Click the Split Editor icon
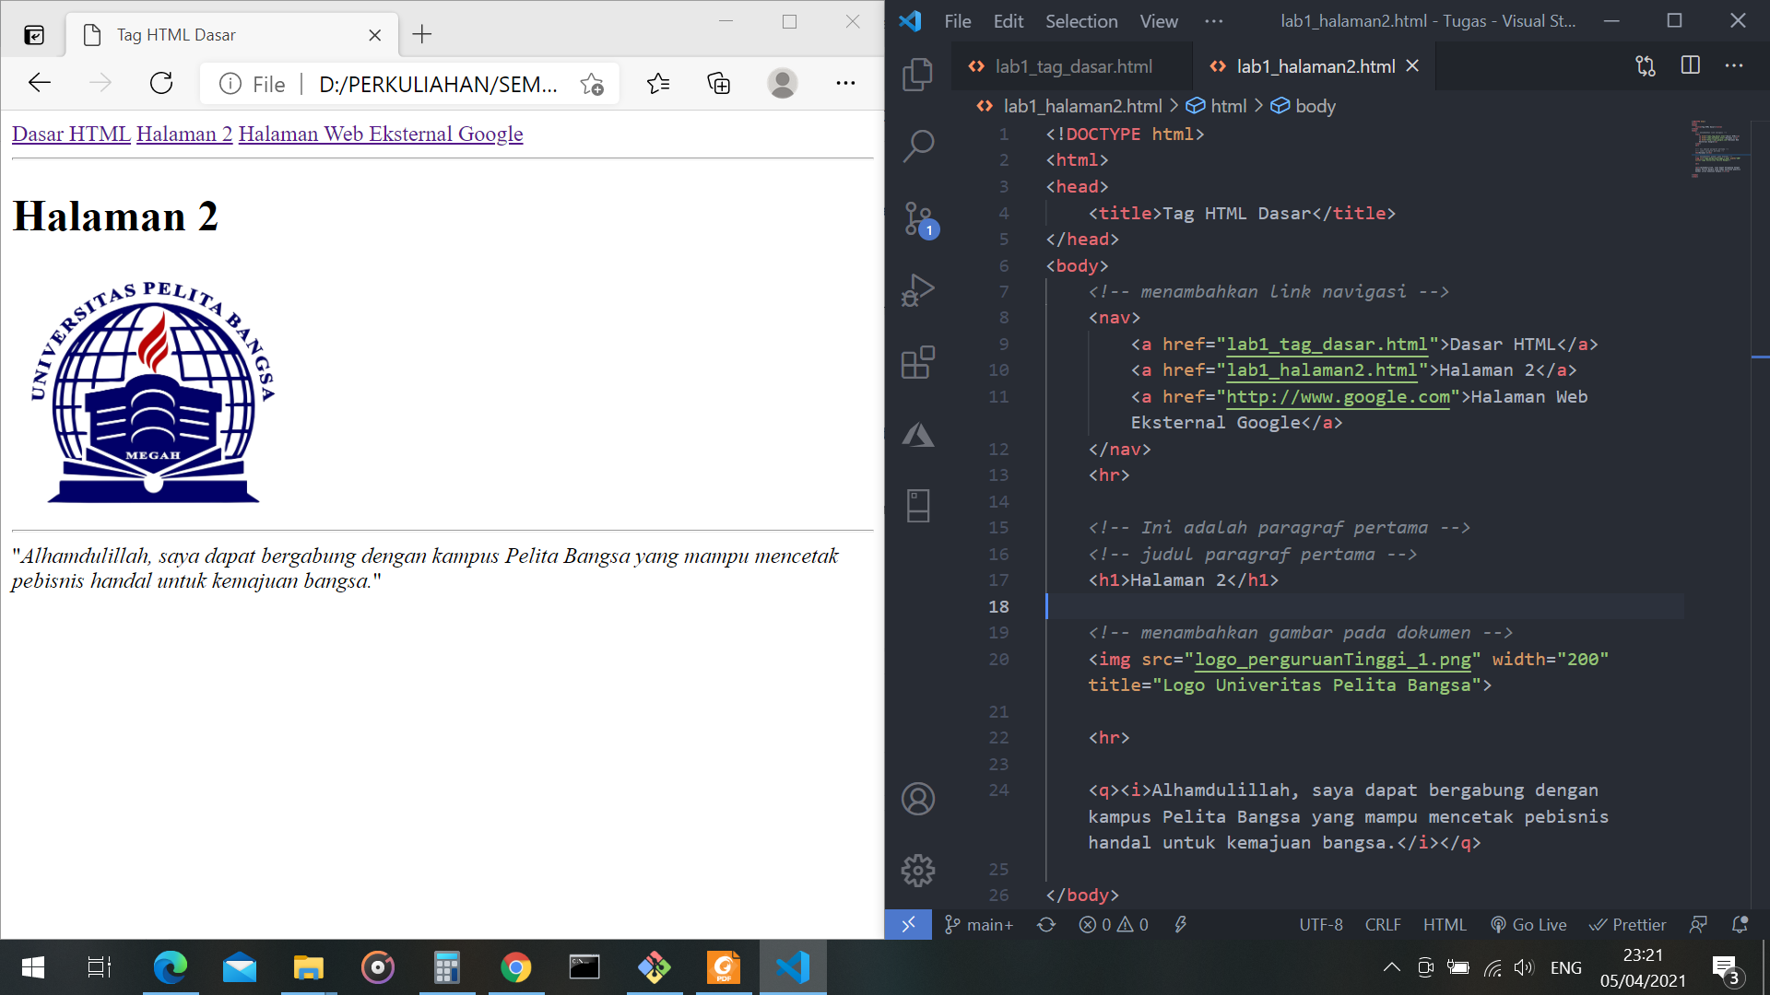1770x995 pixels. pyautogui.click(x=1690, y=65)
